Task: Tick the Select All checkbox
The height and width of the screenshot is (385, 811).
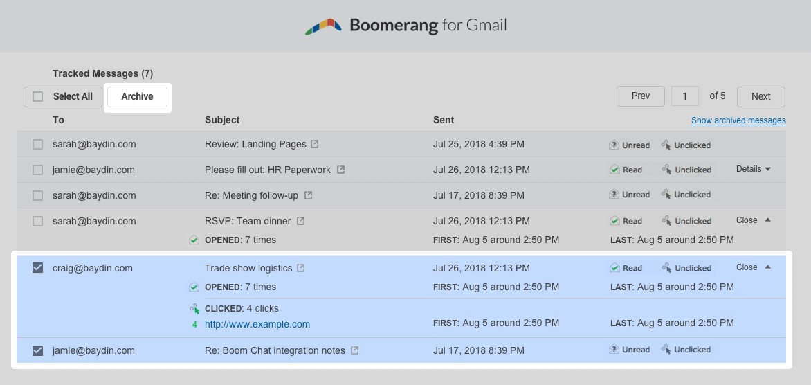Action: point(38,97)
